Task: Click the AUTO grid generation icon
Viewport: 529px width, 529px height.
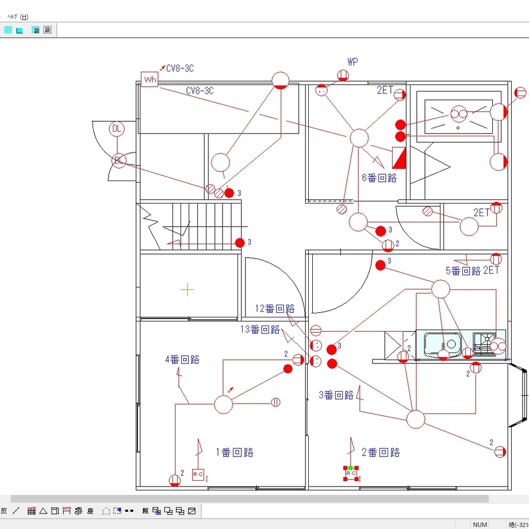Action: (32, 511)
